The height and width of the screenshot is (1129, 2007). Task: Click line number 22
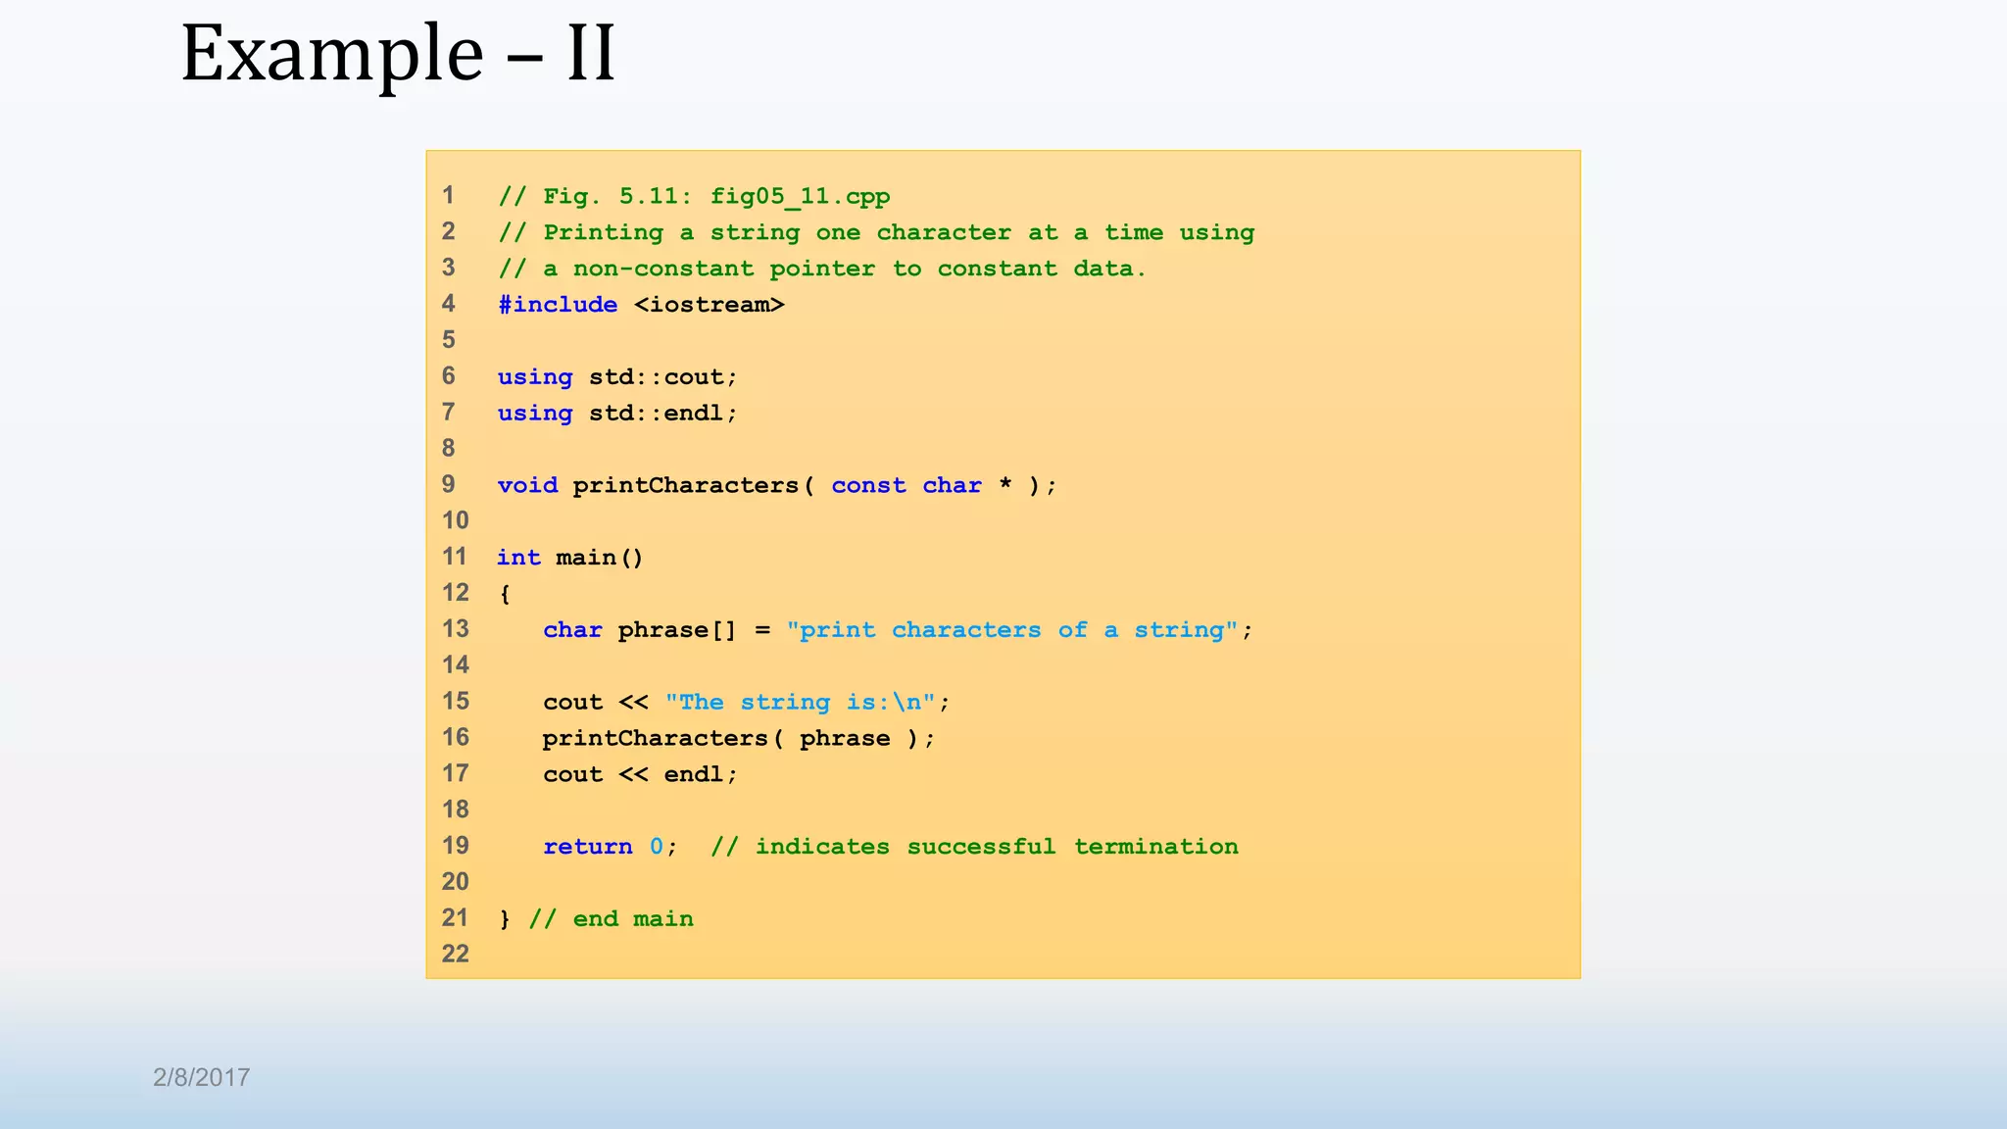[456, 954]
